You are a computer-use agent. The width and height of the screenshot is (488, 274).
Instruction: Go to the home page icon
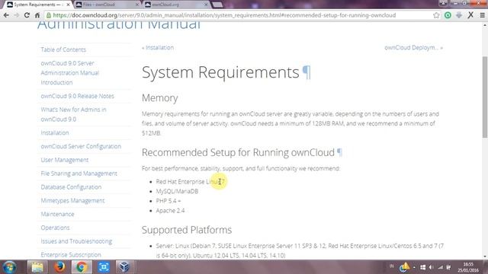tap(37, 15)
